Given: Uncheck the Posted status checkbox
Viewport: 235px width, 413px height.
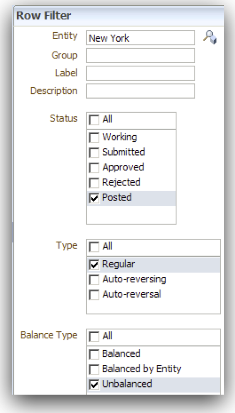Looking at the screenshot, I should pyautogui.click(x=94, y=198).
